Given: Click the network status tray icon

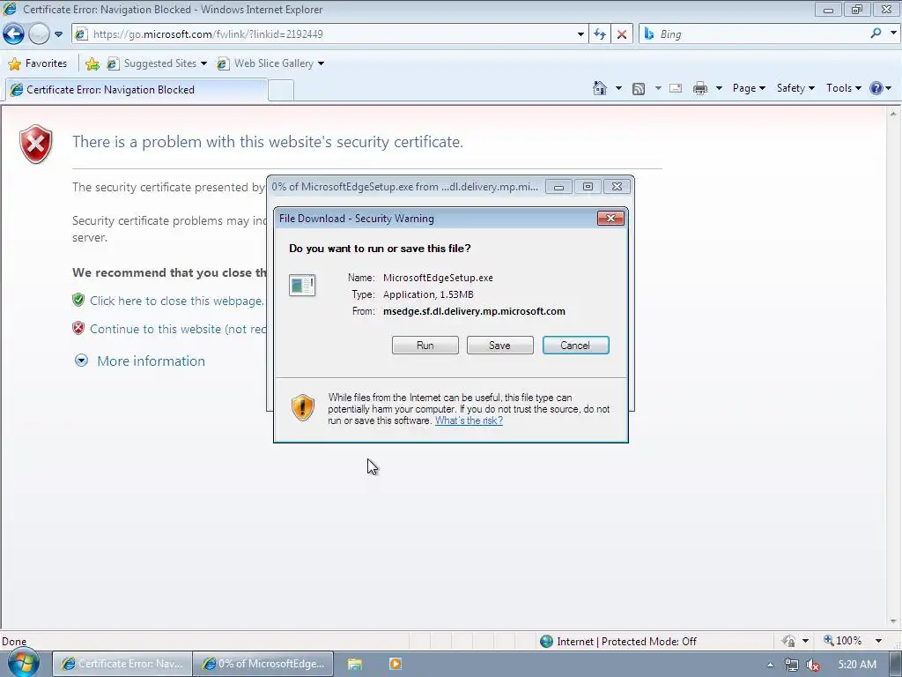Looking at the screenshot, I should [x=792, y=665].
